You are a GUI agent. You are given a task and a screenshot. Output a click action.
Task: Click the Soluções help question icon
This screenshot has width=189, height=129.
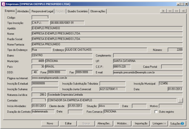(182, 124)
